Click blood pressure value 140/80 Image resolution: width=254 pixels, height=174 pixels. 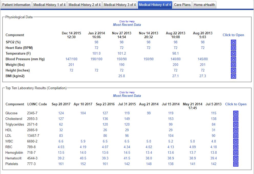tap(175, 59)
